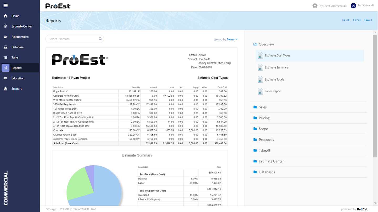Select Reports in the left navigation
This screenshot has height=212, width=378.
pyautogui.click(x=6, y=68)
